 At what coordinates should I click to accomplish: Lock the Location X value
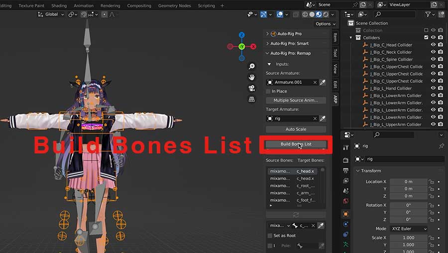click(x=431, y=182)
